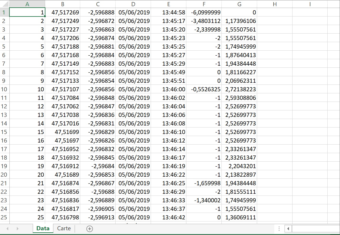Click the tab bar splitter dots

coord(279,229)
